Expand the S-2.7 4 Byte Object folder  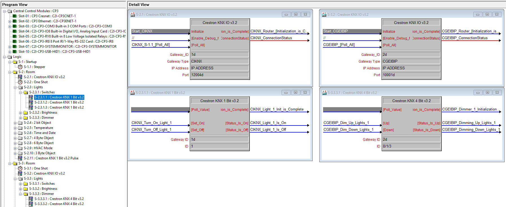click(15, 138)
